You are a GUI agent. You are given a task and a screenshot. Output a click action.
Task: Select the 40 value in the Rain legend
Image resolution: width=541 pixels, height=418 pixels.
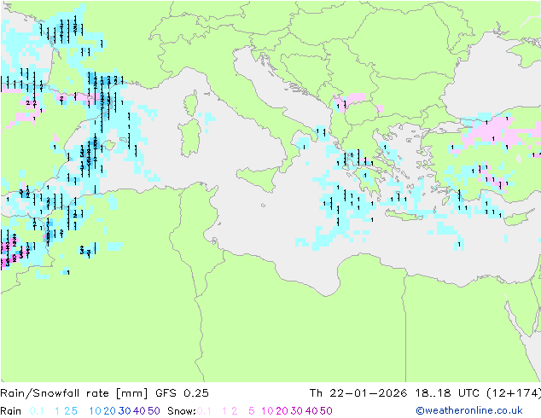(x=139, y=411)
